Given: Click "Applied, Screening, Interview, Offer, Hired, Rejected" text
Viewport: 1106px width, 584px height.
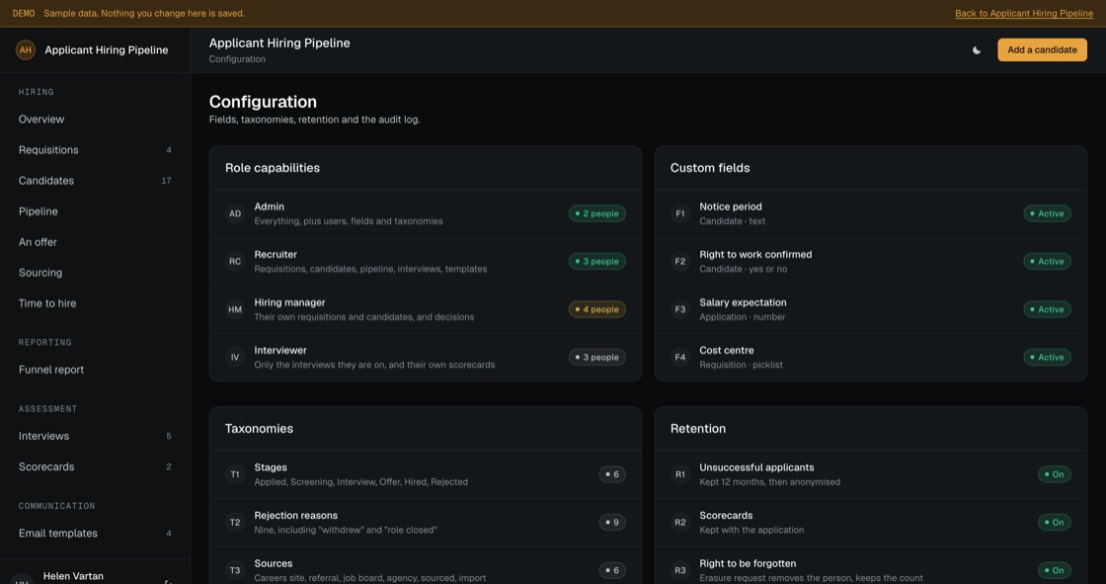Looking at the screenshot, I should (361, 482).
